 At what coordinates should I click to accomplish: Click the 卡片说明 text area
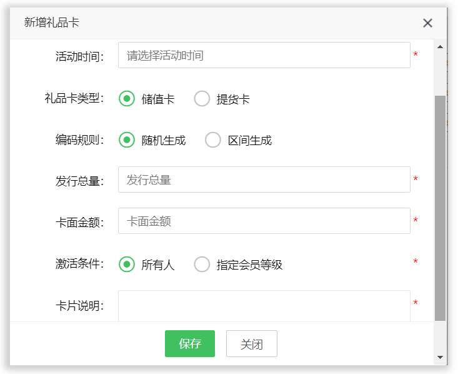(264, 306)
